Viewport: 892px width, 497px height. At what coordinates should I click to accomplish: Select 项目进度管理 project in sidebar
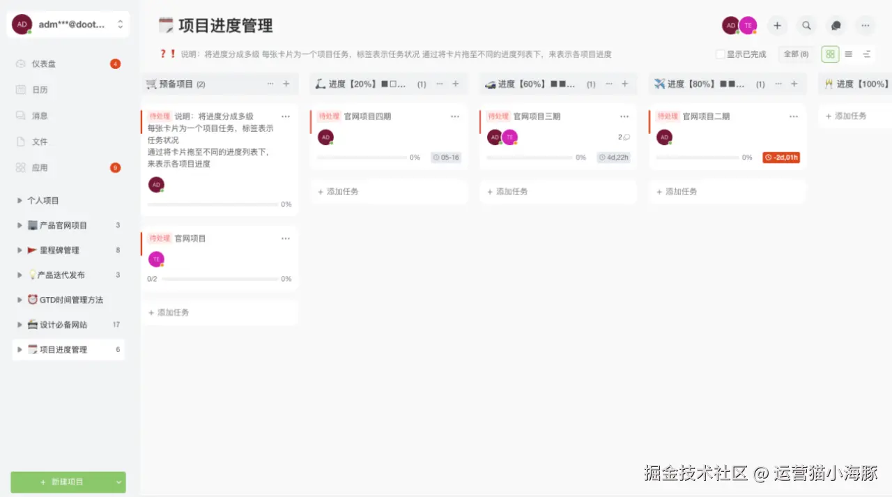click(68, 349)
